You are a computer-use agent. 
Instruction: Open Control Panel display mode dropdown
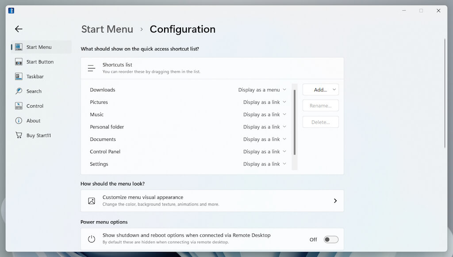(265, 151)
